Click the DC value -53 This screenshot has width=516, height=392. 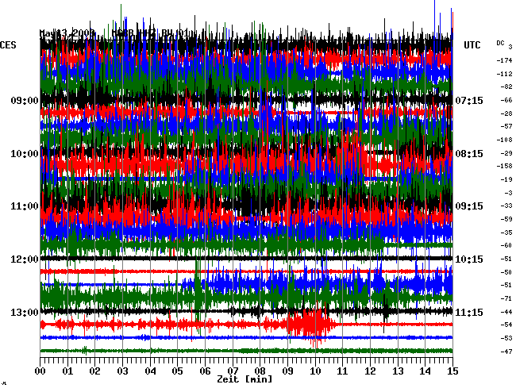(x=506, y=338)
